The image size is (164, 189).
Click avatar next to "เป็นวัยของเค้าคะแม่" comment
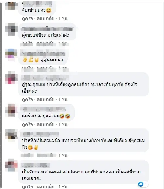click(11, 165)
